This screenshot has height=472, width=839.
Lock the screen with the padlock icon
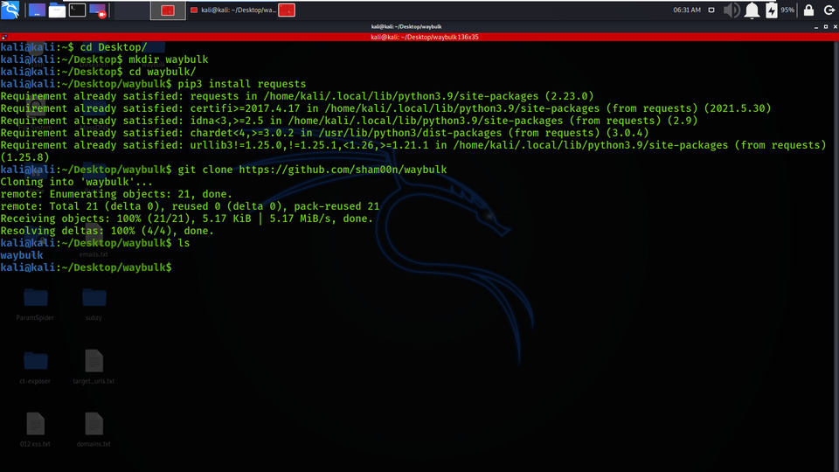(808, 10)
